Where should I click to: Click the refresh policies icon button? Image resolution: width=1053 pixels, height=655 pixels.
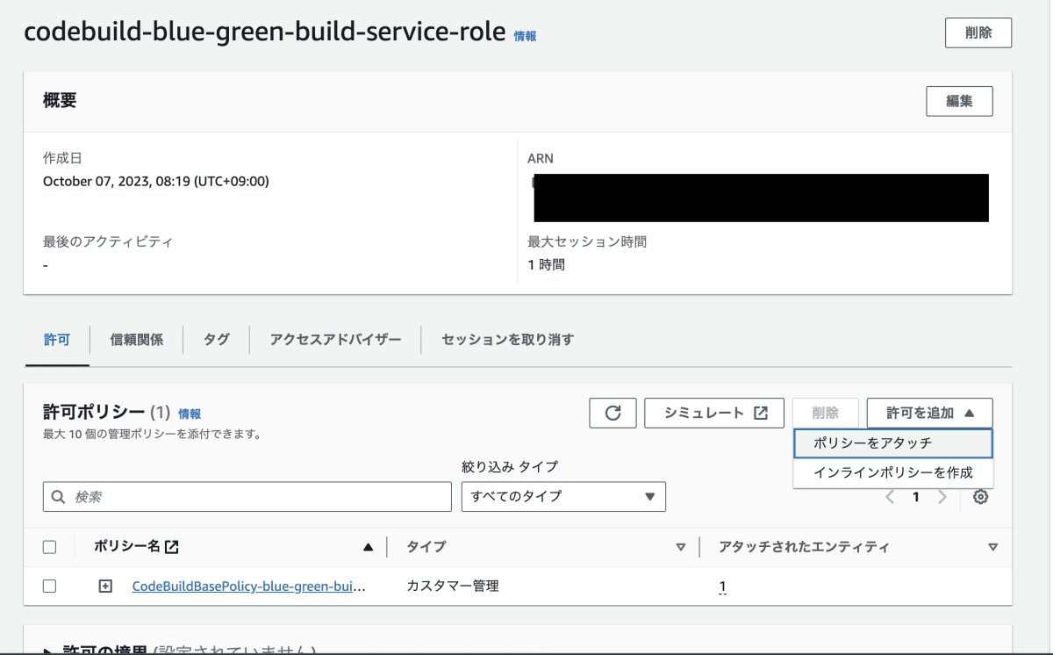[x=613, y=413]
